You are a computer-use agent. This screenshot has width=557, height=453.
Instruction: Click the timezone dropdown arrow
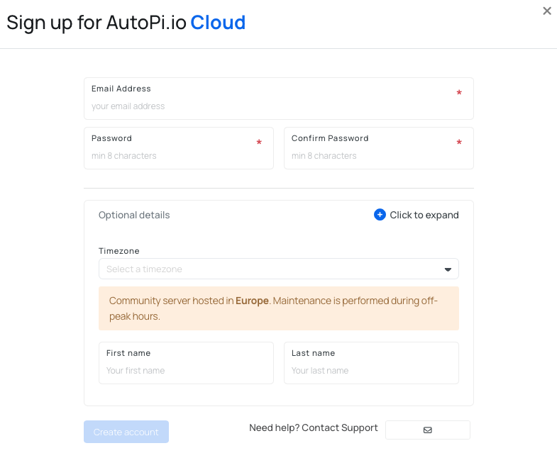click(x=448, y=269)
